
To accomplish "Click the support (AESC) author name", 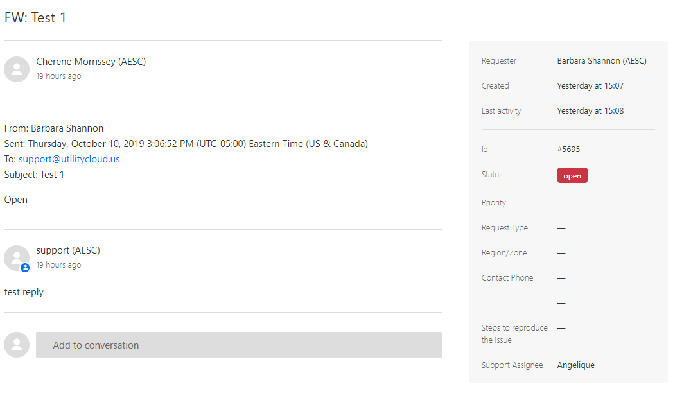I will point(68,250).
